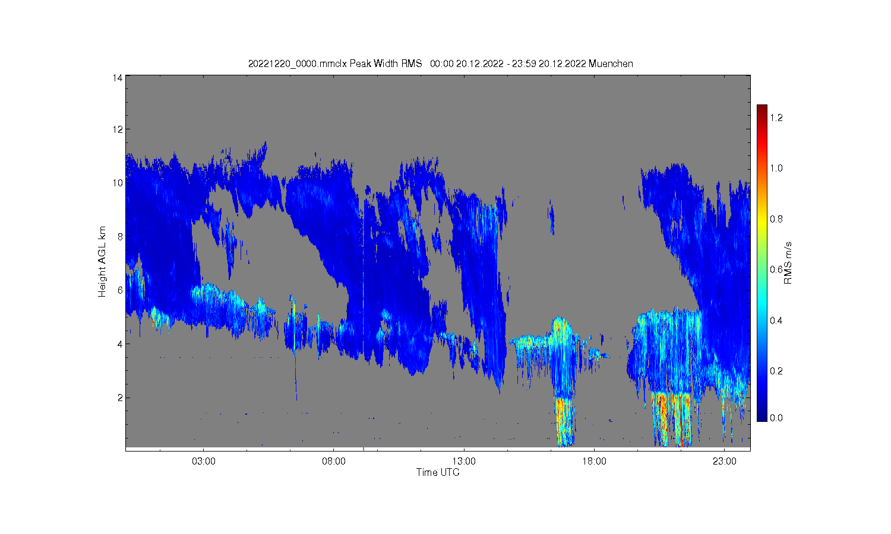Click the colorbar value 1.2
This screenshot has height=534, width=891.
coord(776,117)
